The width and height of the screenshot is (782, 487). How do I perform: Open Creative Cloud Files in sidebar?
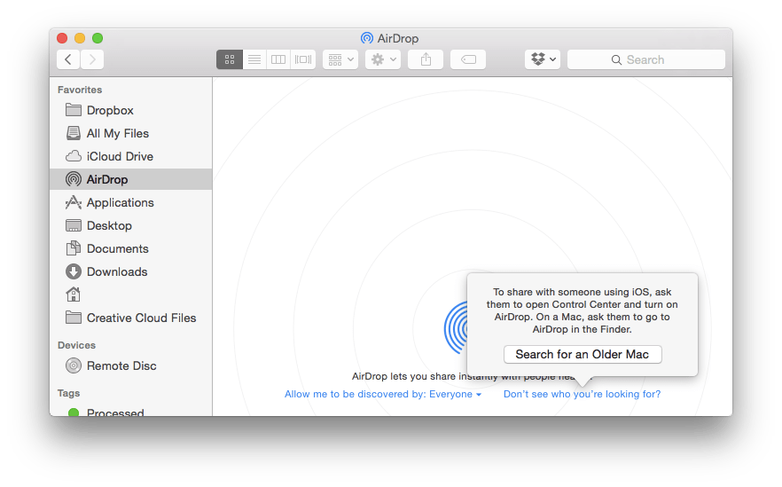click(130, 318)
